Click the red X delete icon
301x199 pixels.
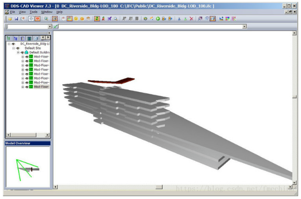(191, 19)
